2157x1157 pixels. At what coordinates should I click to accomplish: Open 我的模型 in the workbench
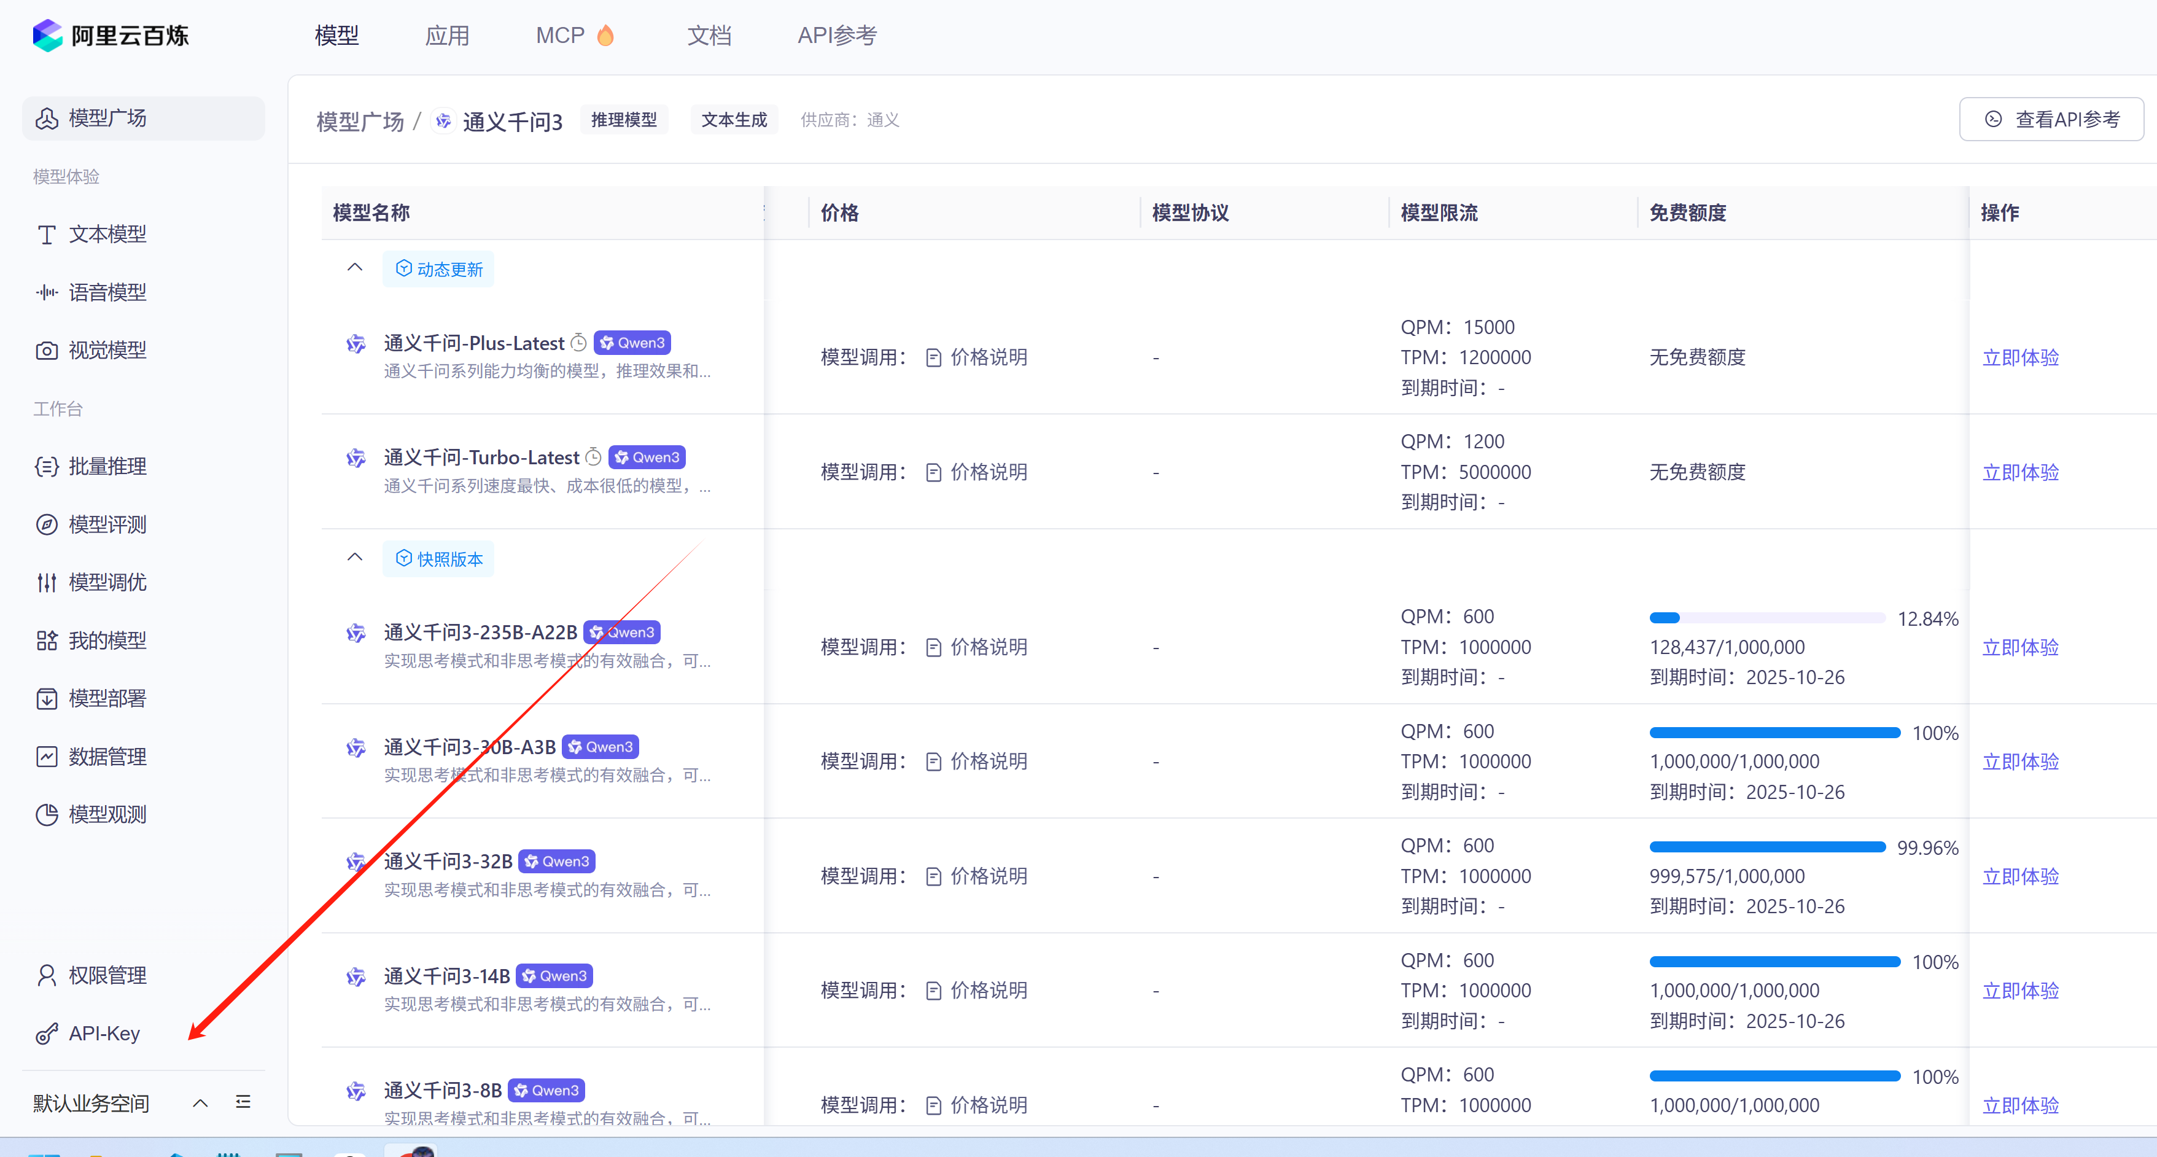107,640
